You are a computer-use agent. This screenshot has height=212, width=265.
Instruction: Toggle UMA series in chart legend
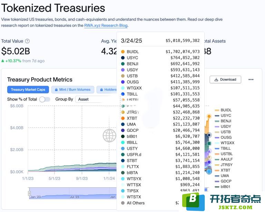pos(222,176)
